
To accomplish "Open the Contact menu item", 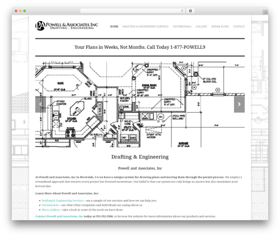I will tap(239, 26).
